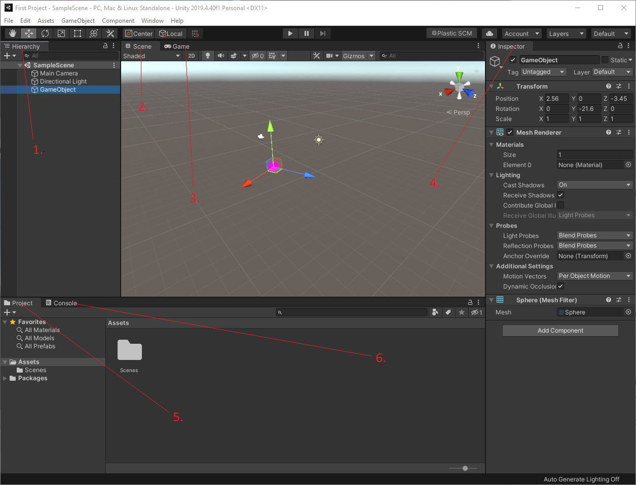
Task: Adjust the asset thumbnail size slider
Action: coord(464,468)
